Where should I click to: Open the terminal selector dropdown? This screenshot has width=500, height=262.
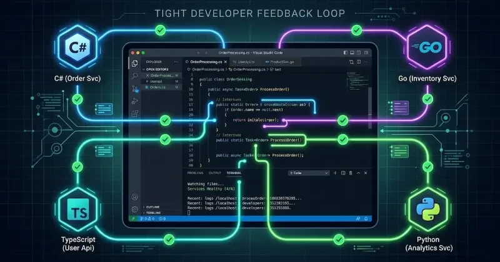[309, 173]
